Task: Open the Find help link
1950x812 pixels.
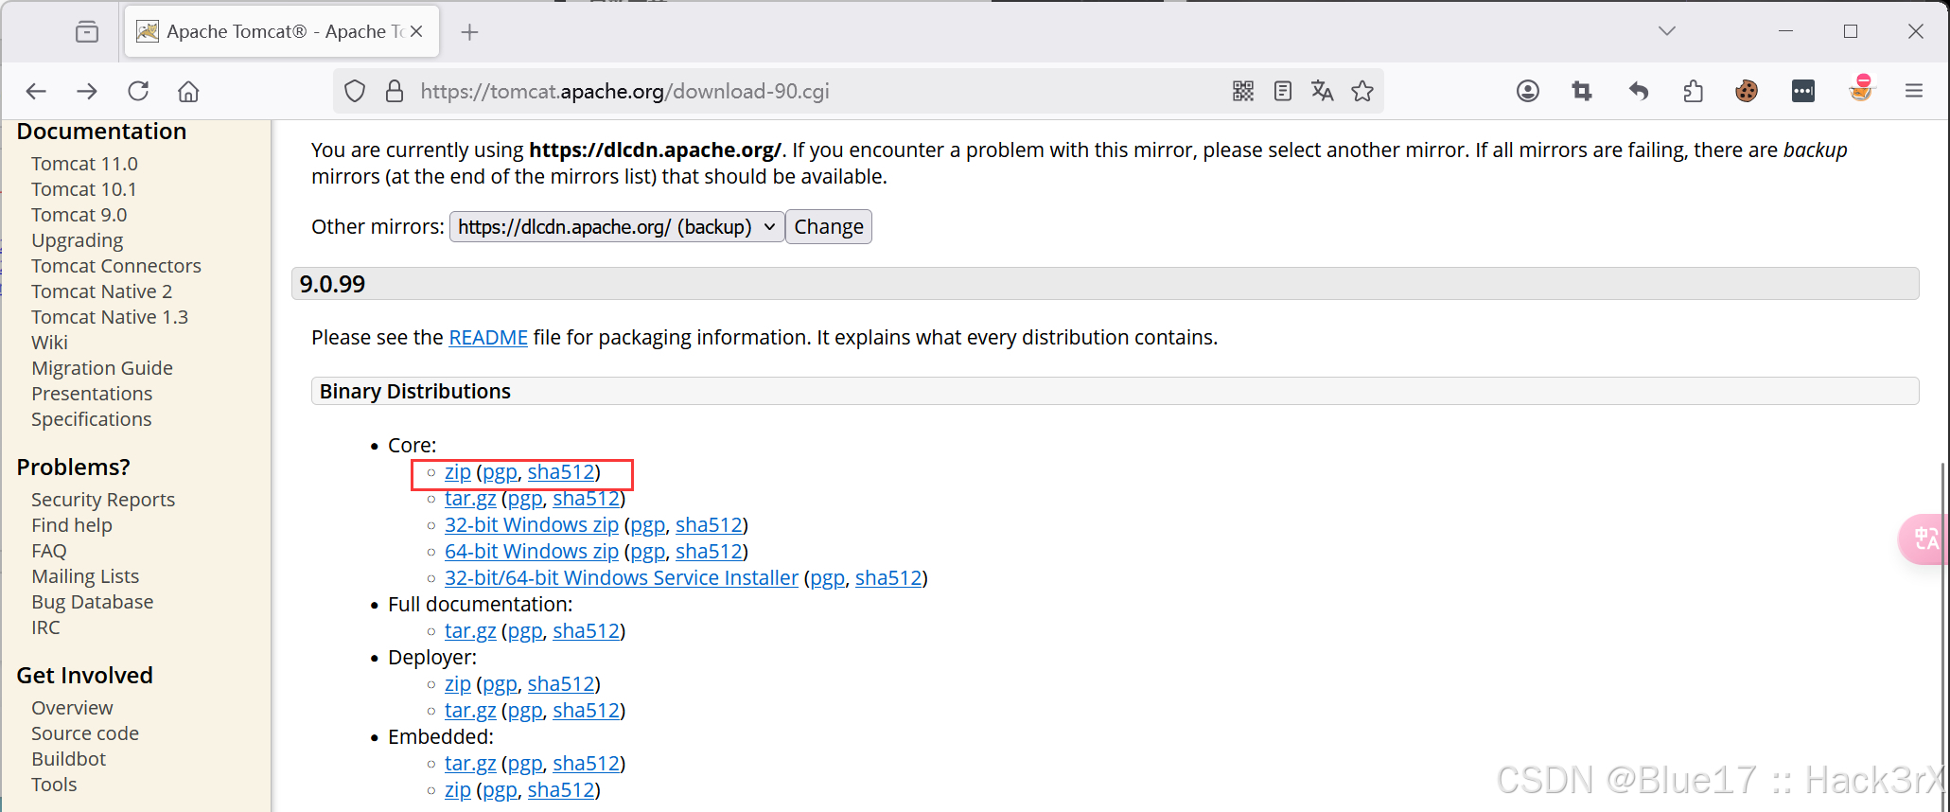Action: point(72,525)
